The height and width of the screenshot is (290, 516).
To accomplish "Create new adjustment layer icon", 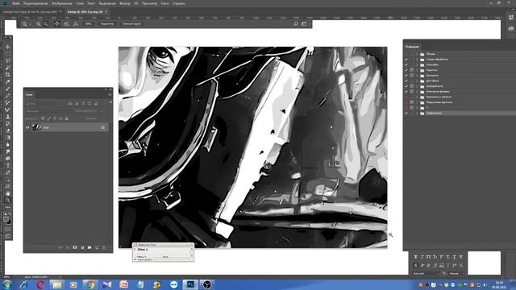I will (x=82, y=247).
